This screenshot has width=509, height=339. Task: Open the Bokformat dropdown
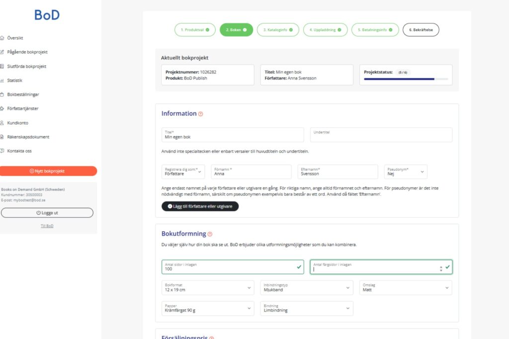pos(208,288)
